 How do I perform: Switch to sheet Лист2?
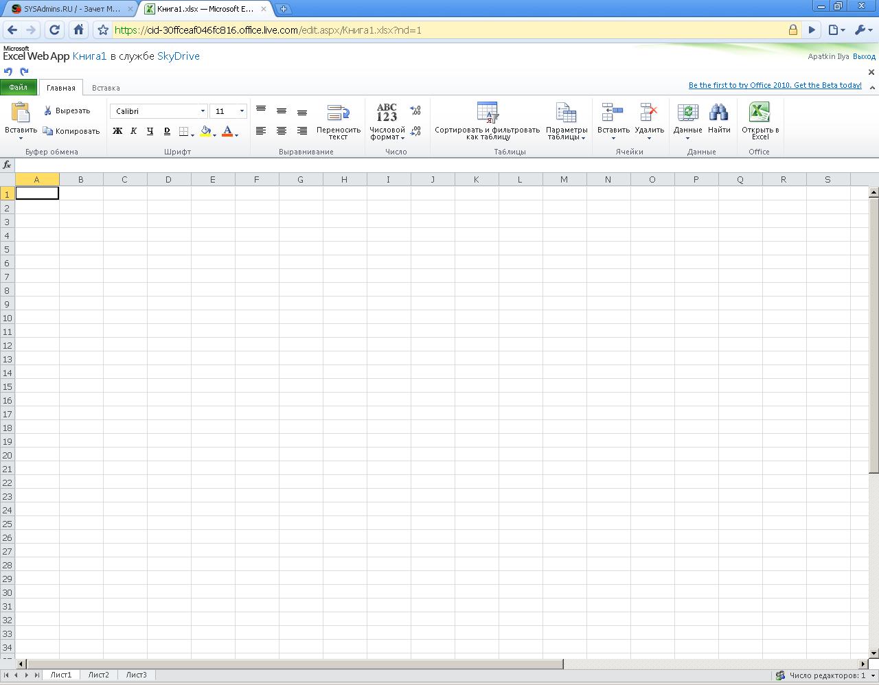point(98,675)
